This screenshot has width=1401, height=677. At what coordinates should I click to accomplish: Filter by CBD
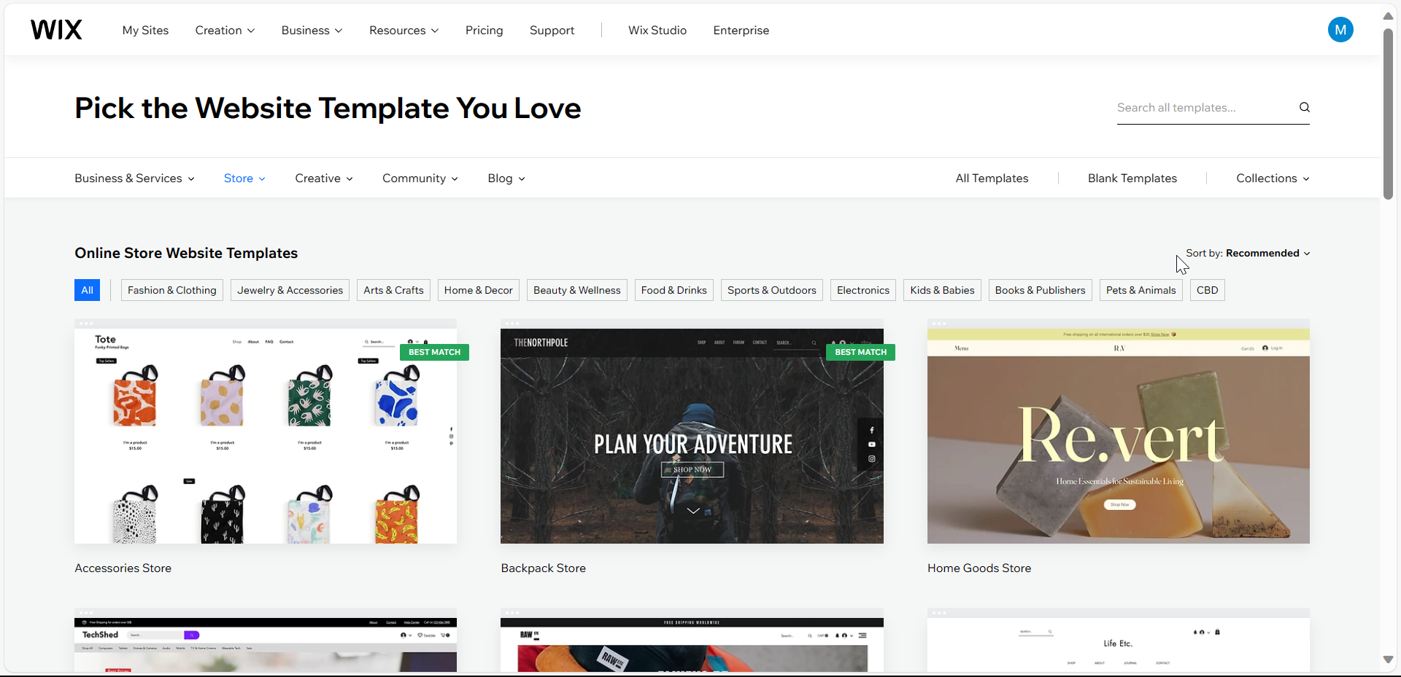(x=1208, y=290)
